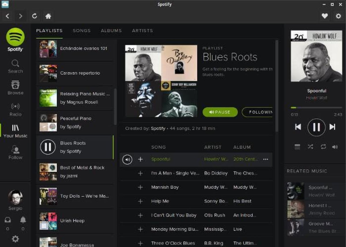
Task: Open the play queue list icon
Action: (x=297, y=147)
